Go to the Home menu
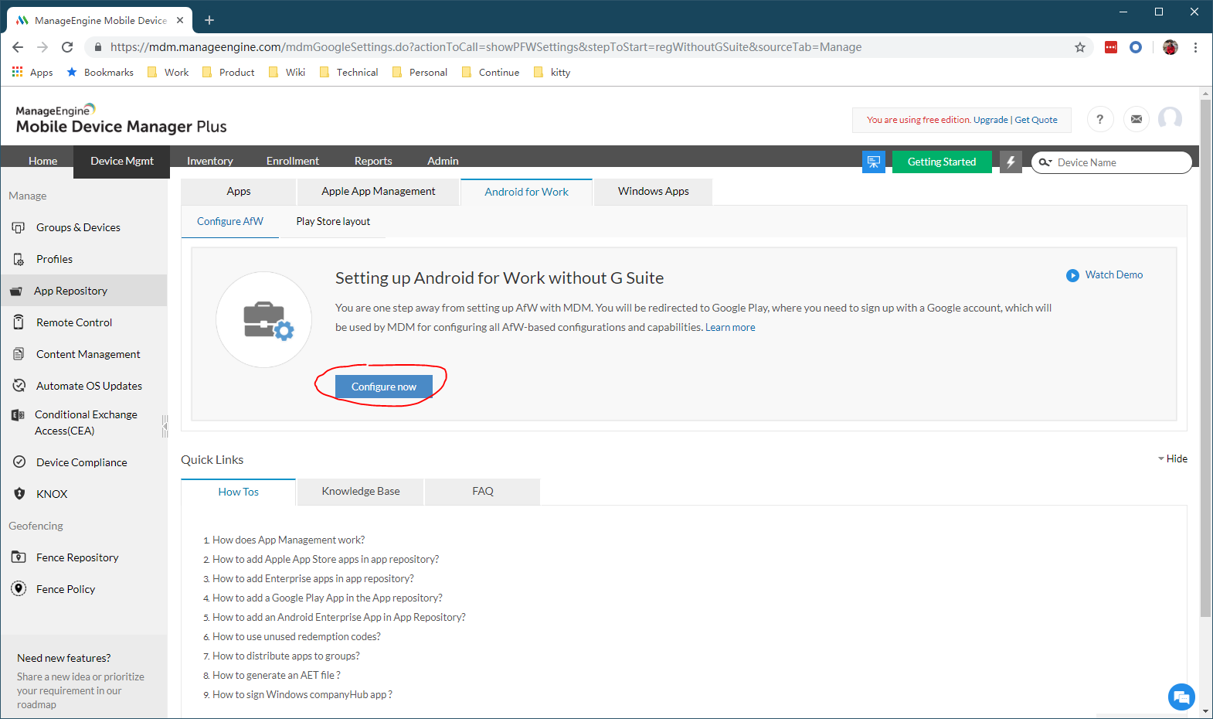 pyautogui.click(x=42, y=161)
